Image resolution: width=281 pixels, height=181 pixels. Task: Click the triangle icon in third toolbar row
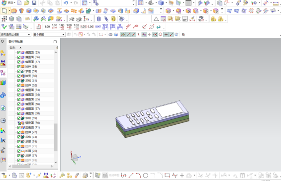pos(156,19)
